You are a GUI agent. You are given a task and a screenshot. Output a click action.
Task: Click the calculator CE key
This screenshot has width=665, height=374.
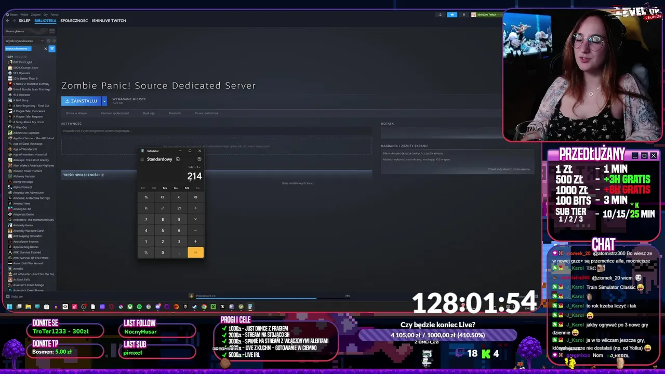163,197
